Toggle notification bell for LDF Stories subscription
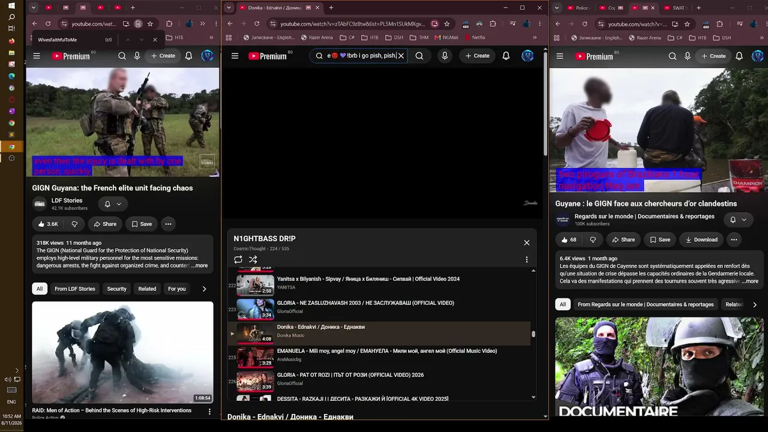Image resolution: width=768 pixels, height=432 pixels. pos(112,204)
